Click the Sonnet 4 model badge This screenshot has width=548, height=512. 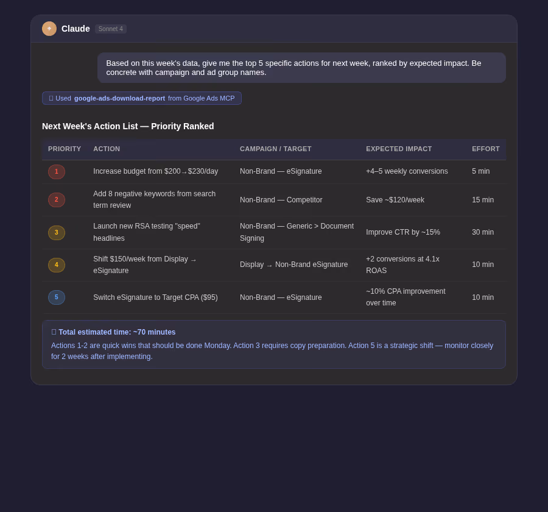pos(111,29)
